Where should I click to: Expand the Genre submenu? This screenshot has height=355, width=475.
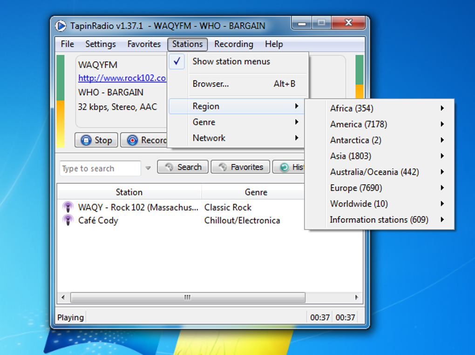(x=236, y=122)
